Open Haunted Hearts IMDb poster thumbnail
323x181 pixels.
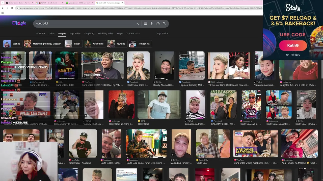click(x=67, y=65)
